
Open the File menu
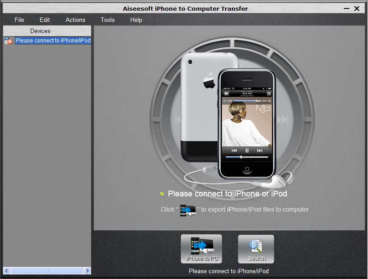pos(19,20)
